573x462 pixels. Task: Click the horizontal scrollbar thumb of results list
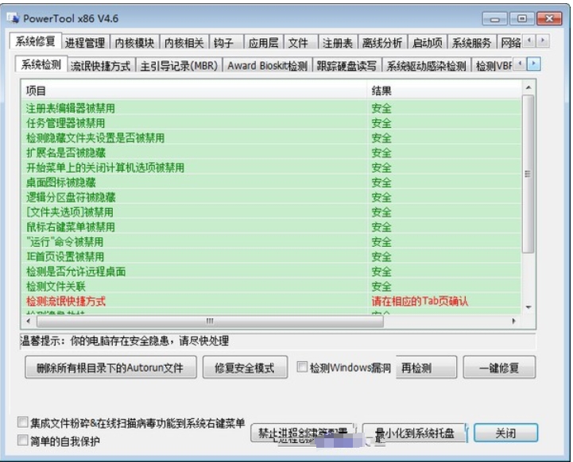[210, 321]
